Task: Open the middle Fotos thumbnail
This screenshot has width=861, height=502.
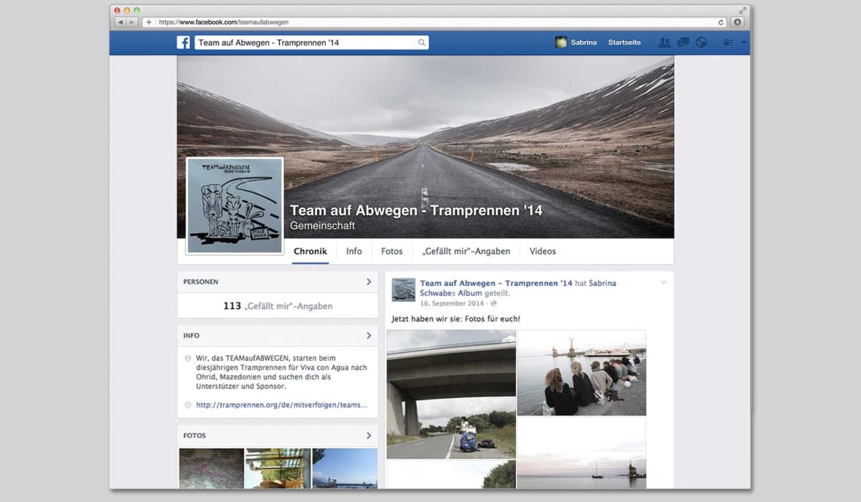Action: click(278, 468)
